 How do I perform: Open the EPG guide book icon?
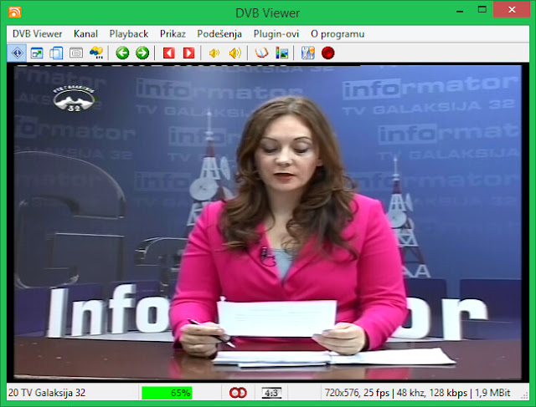click(261, 53)
